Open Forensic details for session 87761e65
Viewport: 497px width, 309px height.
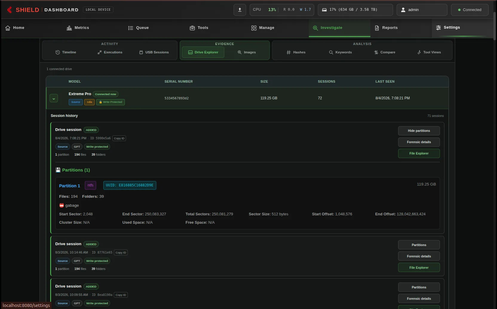click(x=419, y=256)
